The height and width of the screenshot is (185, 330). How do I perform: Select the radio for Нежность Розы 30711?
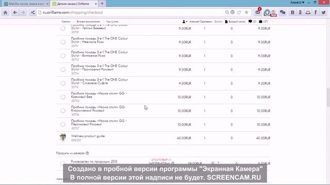tap(63, 42)
